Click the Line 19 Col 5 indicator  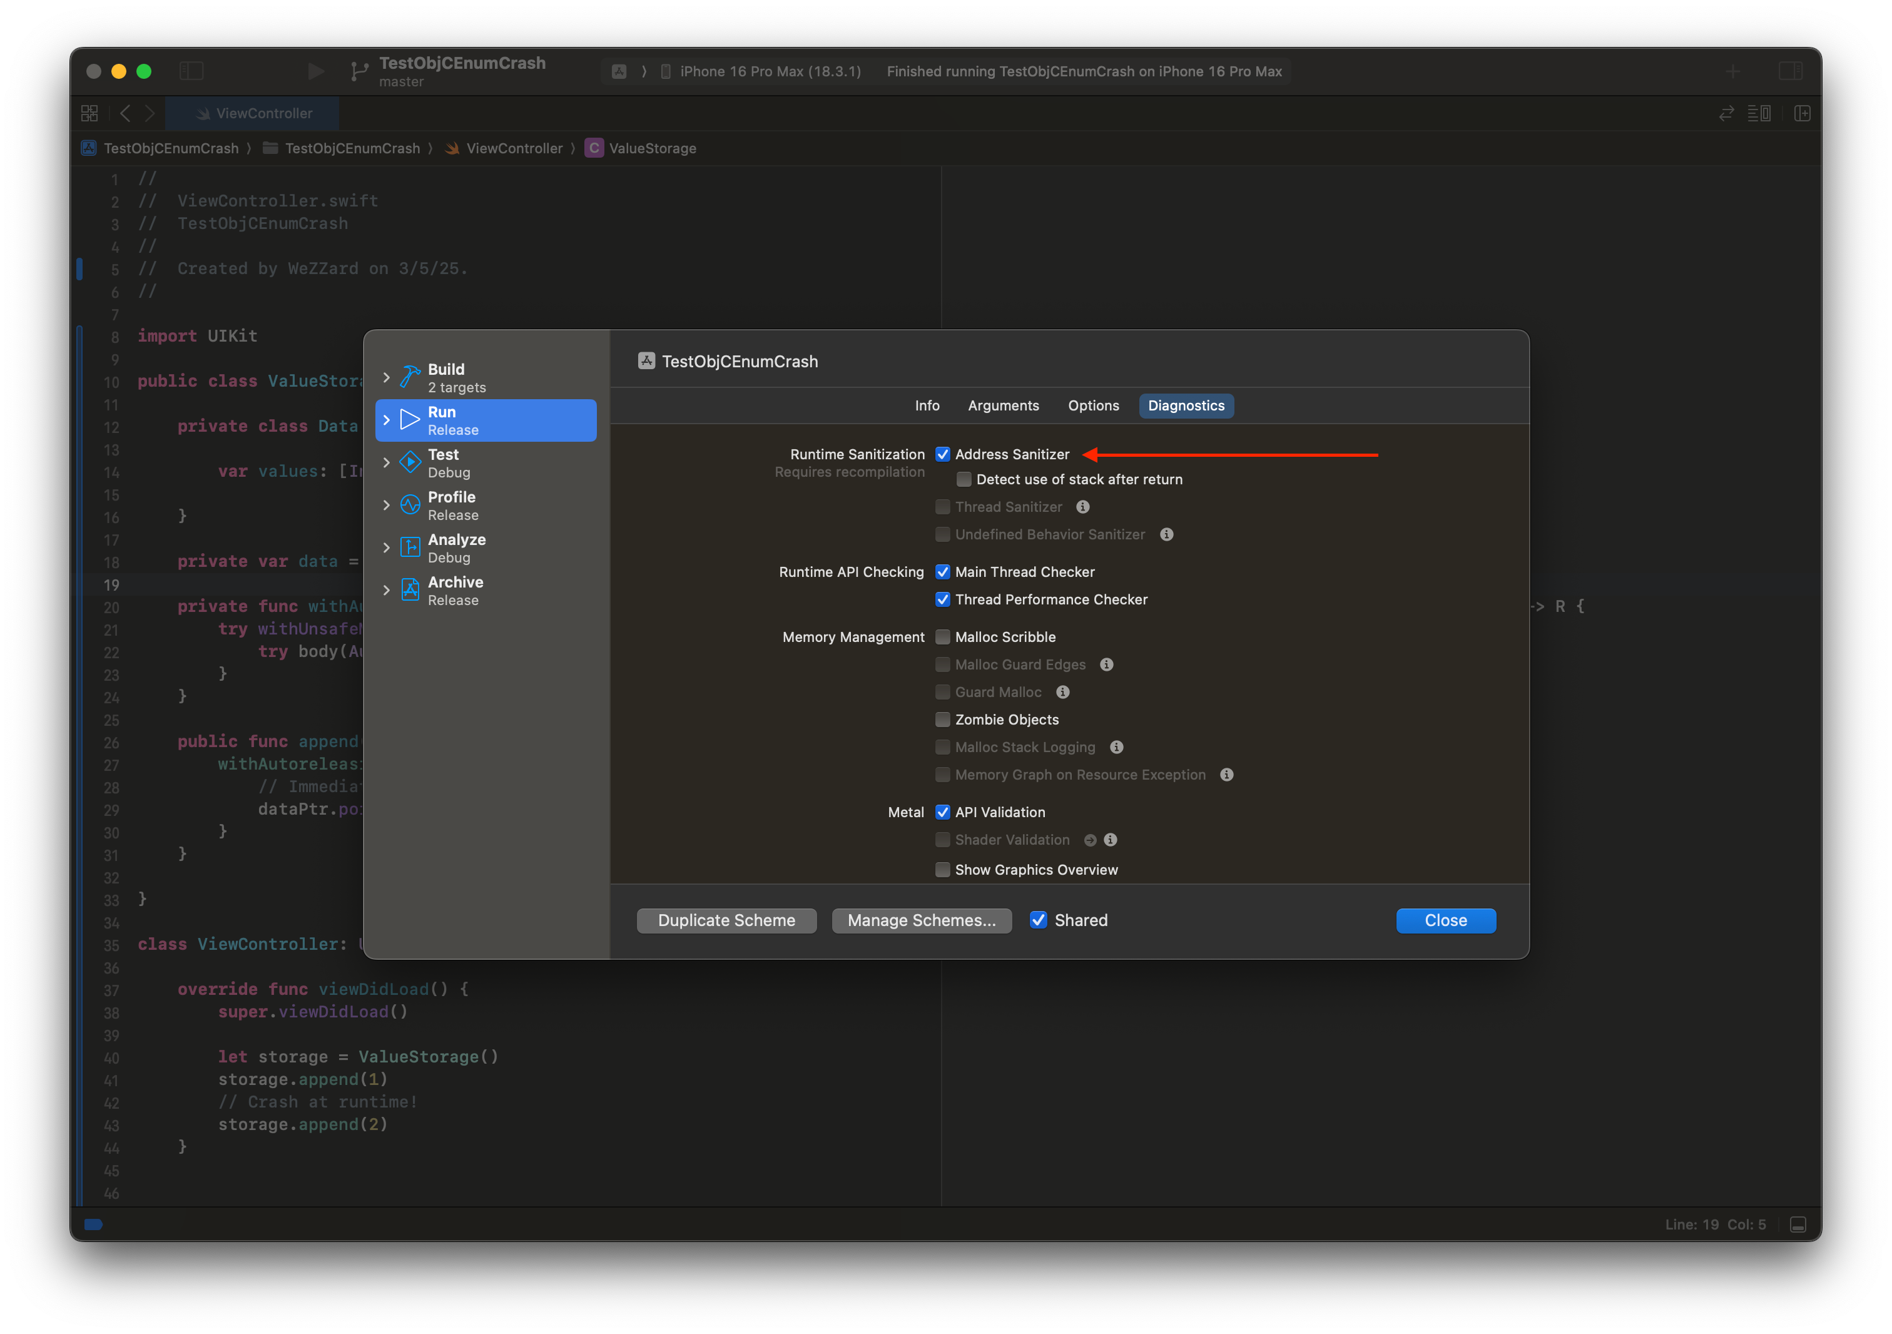tap(1715, 1225)
